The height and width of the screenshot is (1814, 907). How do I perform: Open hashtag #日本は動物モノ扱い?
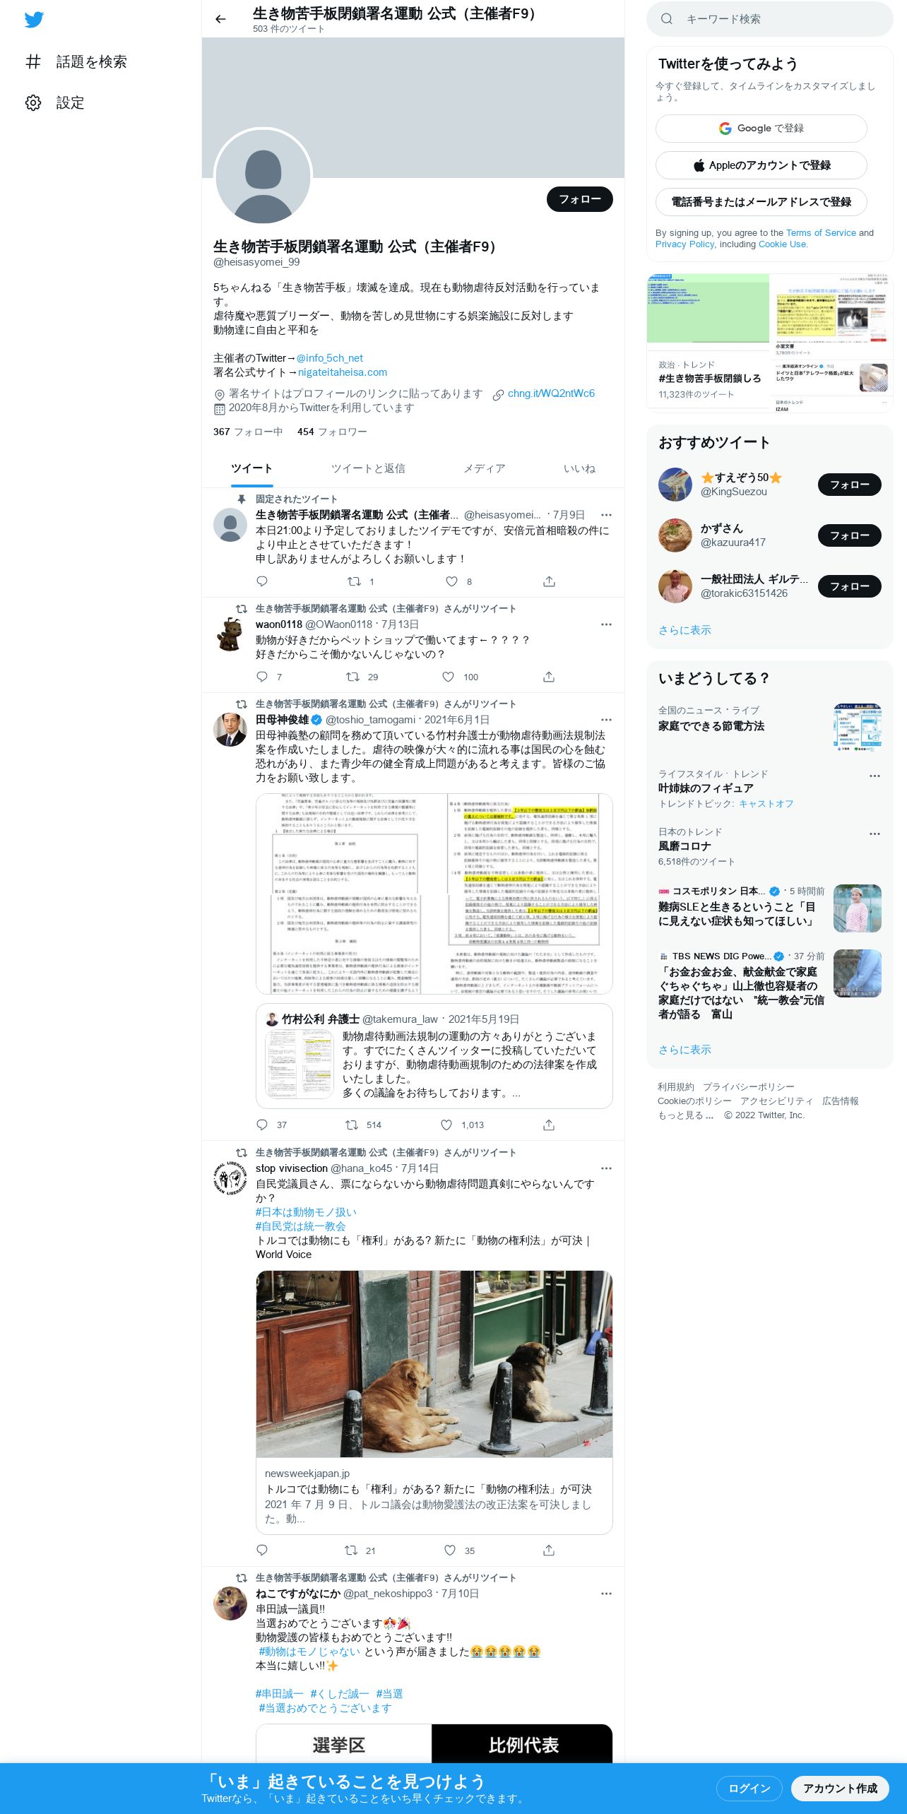(x=306, y=1212)
